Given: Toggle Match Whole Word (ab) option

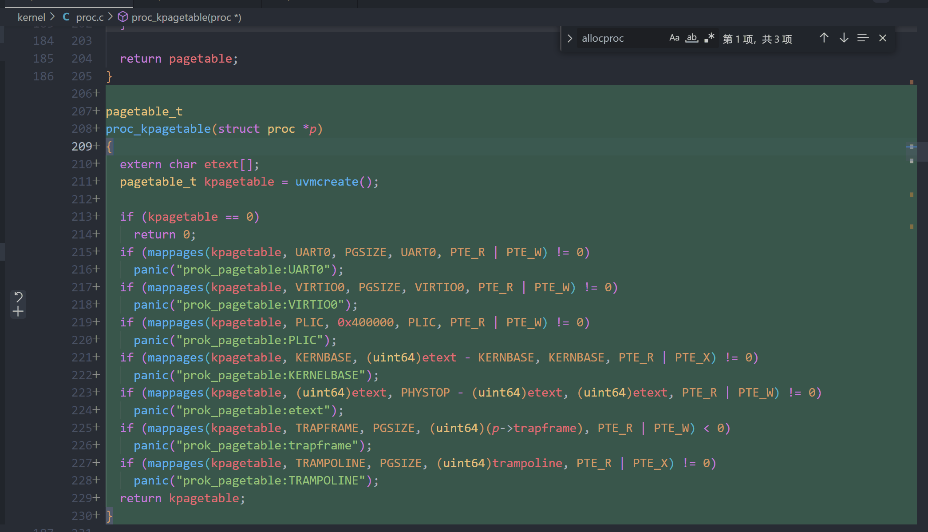Looking at the screenshot, I should pyautogui.click(x=691, y=38).
